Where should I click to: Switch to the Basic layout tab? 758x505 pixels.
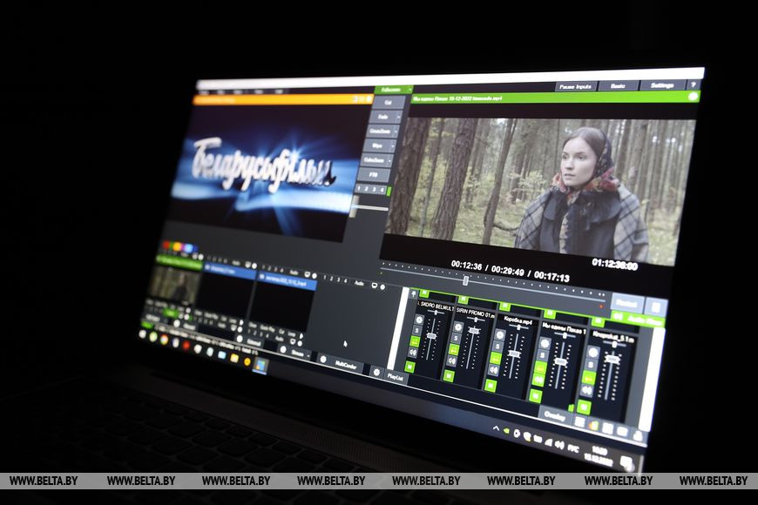click(618, 86)
